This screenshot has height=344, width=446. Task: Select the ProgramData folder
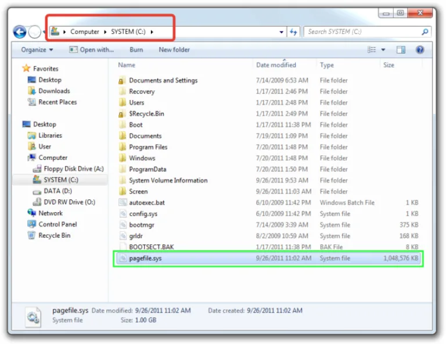coord(148,169)
